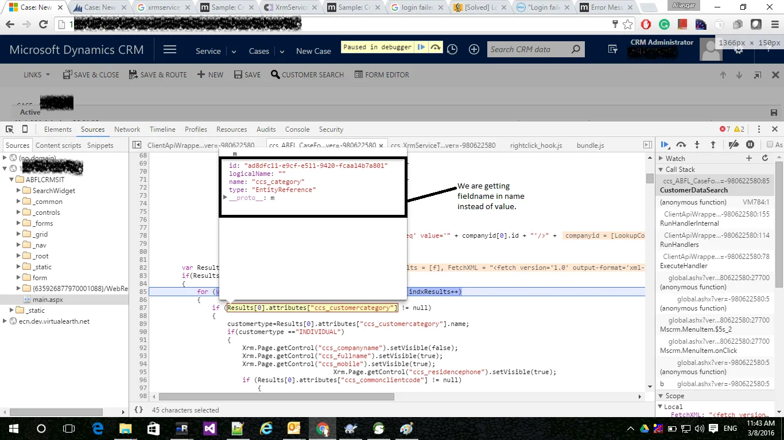Collapse the ABFLCRMSIT folder

tap(12, 179)
